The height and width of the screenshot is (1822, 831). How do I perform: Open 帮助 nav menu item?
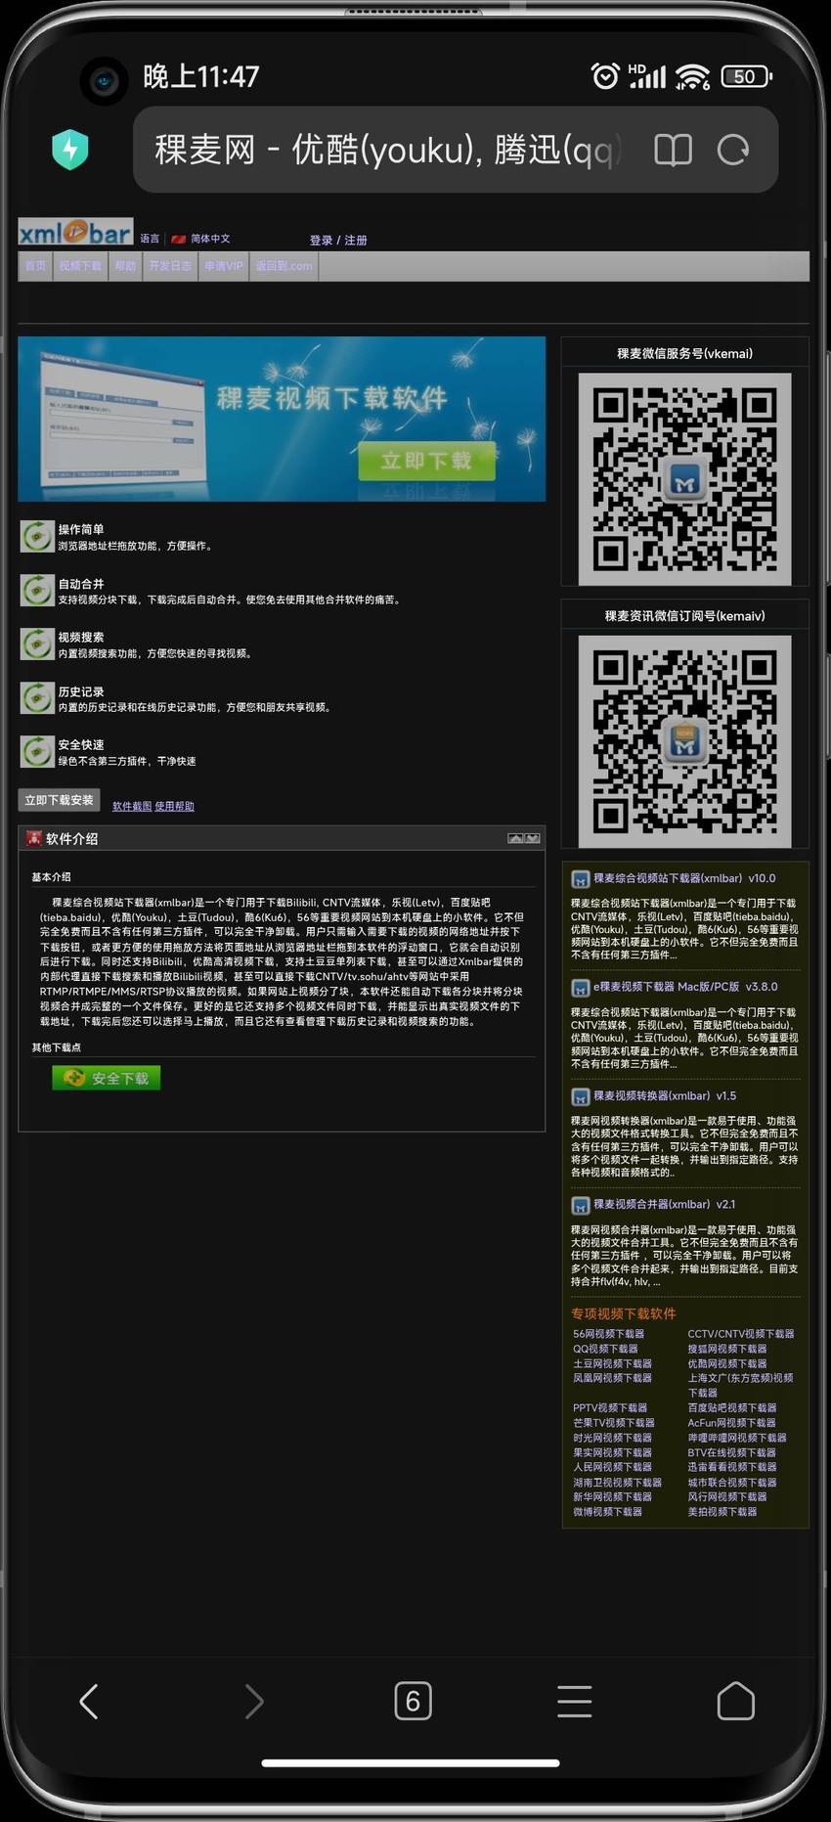point(125,266)
